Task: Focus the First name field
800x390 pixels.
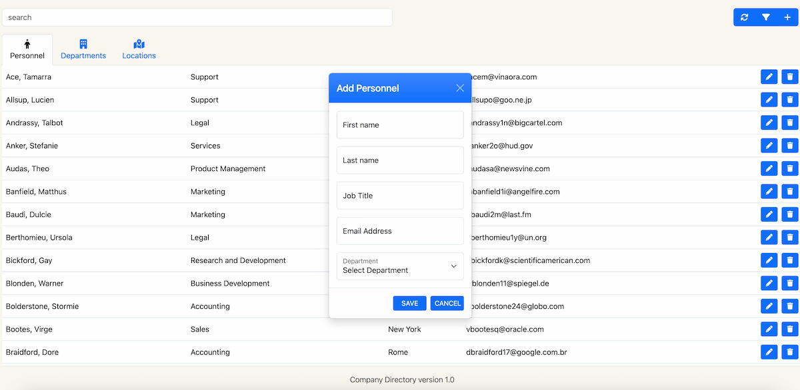Action: point(400,125)
